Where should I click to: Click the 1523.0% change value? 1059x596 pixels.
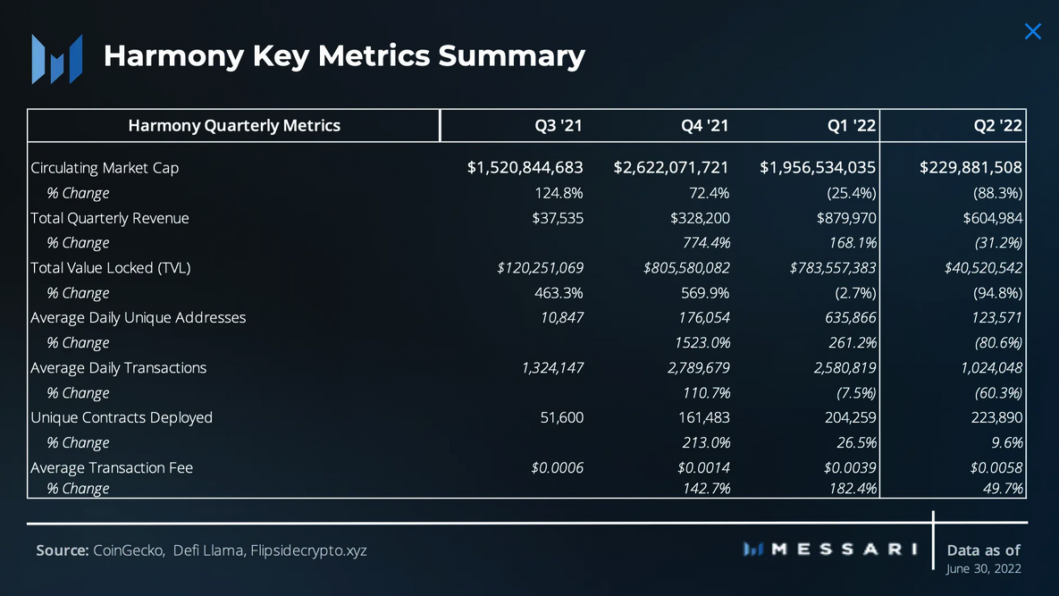point(702,343)
